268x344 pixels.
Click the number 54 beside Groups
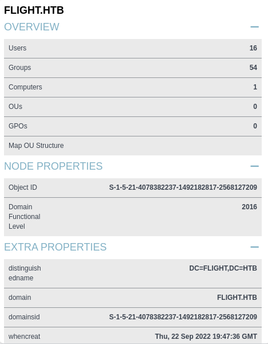tap(253, 68)
